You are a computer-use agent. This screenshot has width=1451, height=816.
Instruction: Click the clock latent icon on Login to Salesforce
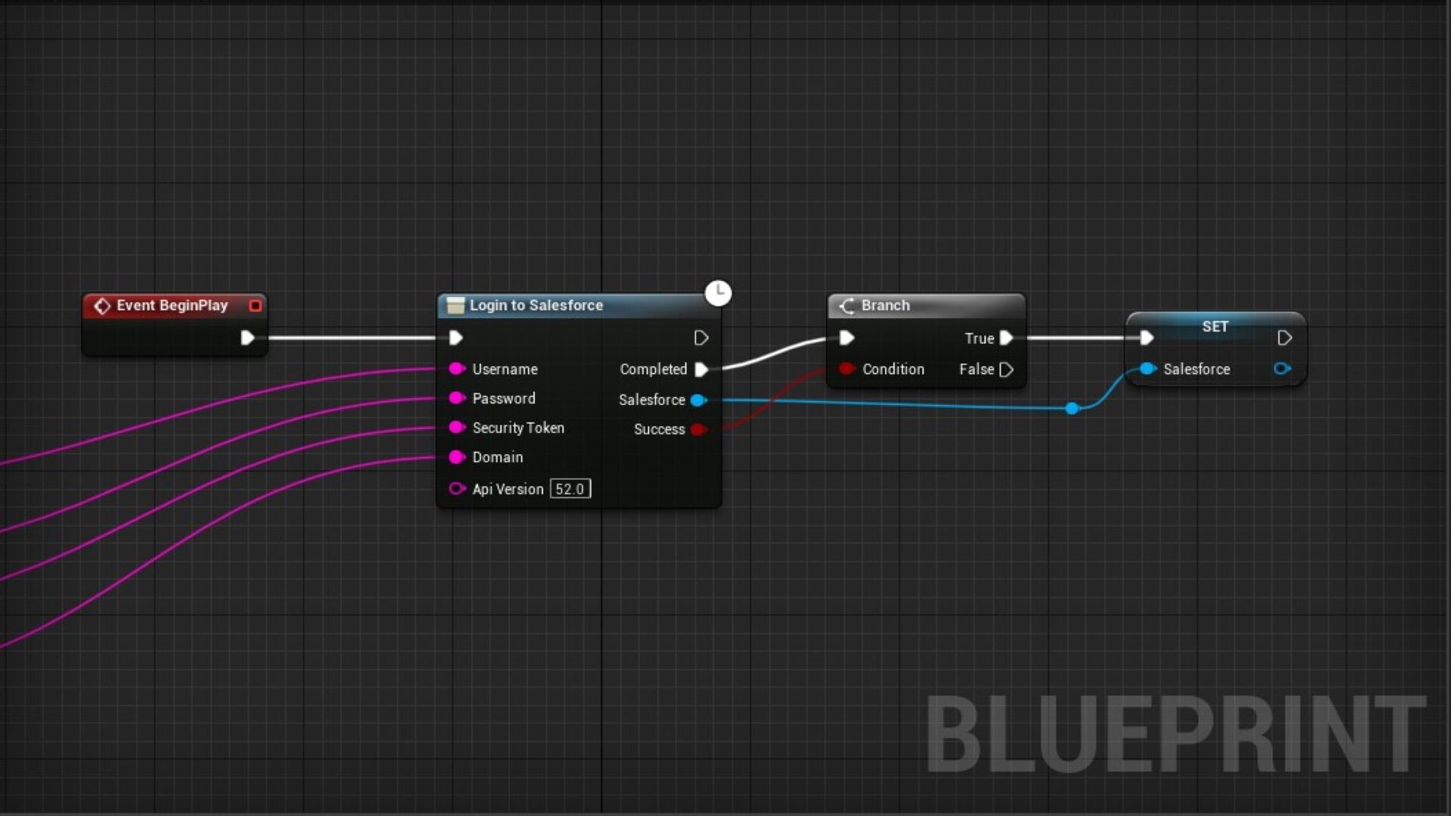pyautogui.click(x=719, y=293)
